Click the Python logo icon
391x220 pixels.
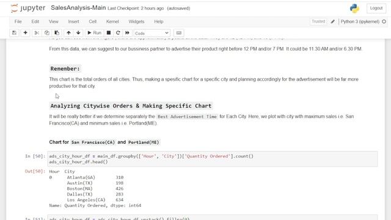pos(354,9)
